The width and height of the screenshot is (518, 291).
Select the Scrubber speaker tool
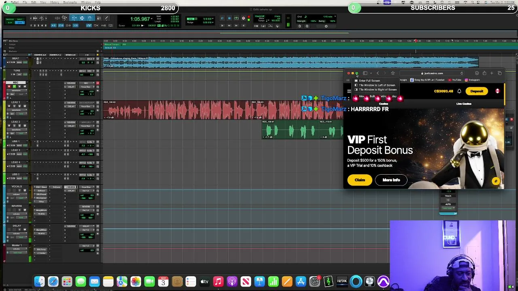coord(99,18)
